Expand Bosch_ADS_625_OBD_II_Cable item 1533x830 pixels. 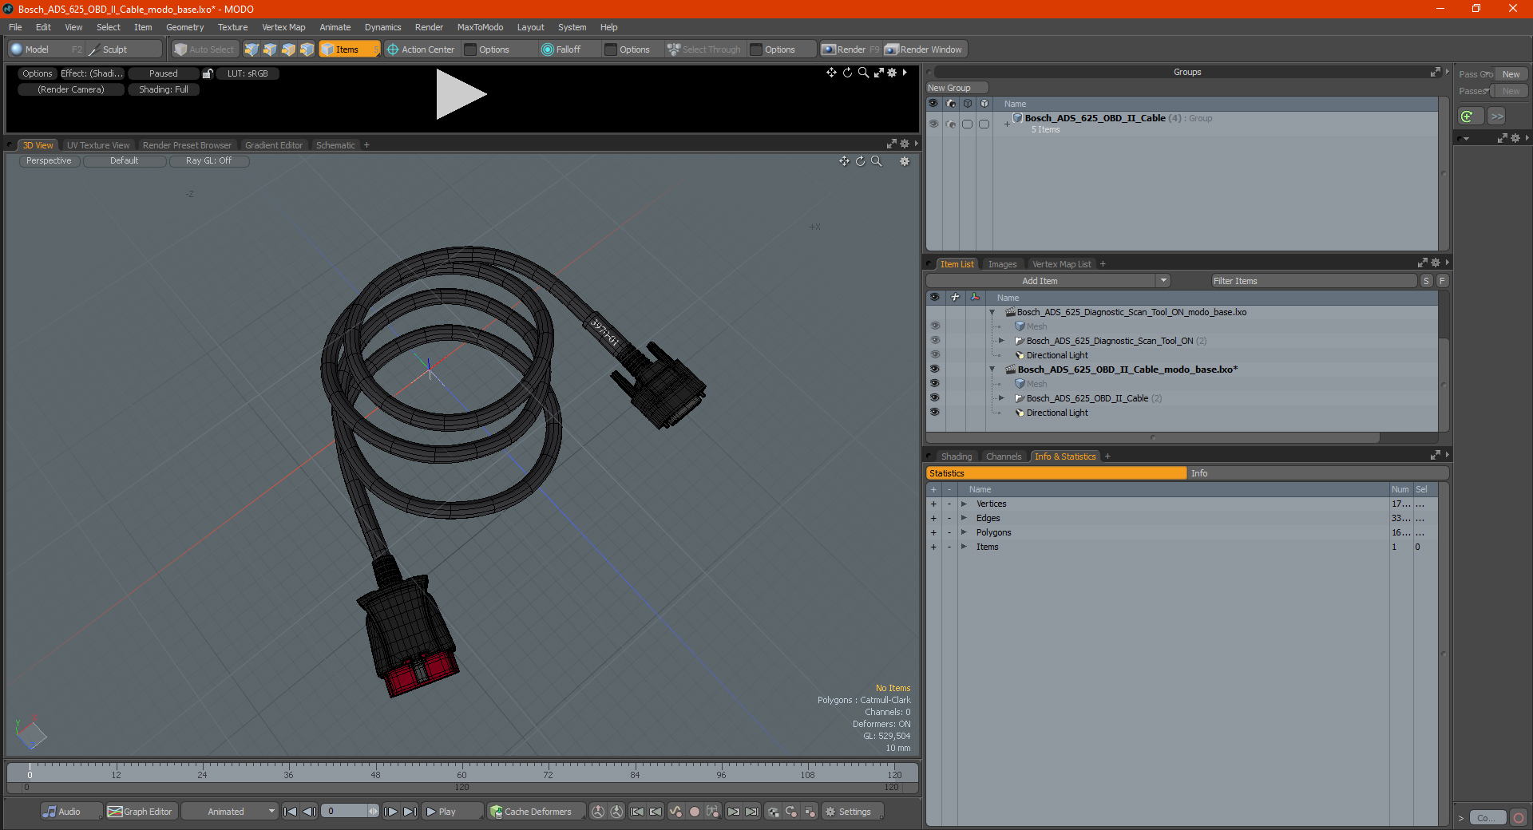tap(1002, 398)
